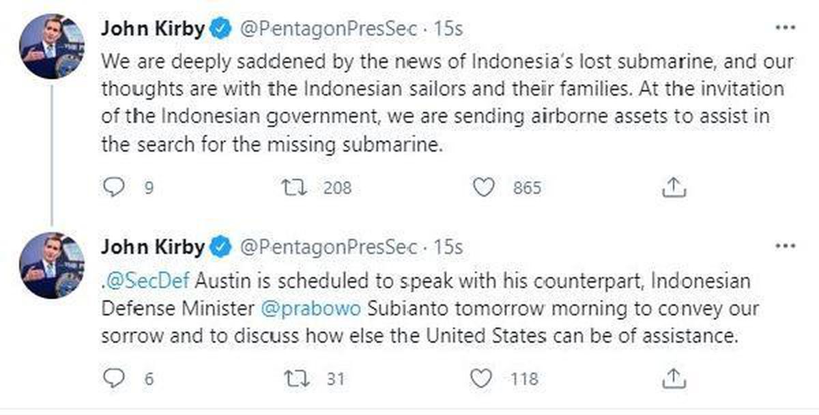Reply to the lost submarine tweet
The width and height of the screenshot is (819, 415).
point(113,188)
